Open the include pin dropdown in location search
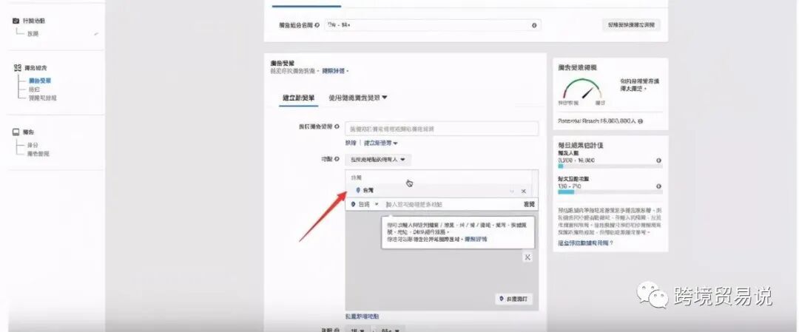 (365, 204)
